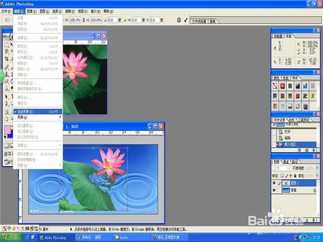Toggle visibility eye of 背景 layer
This screenshot has width=323, height=242.
click(274, 190)
